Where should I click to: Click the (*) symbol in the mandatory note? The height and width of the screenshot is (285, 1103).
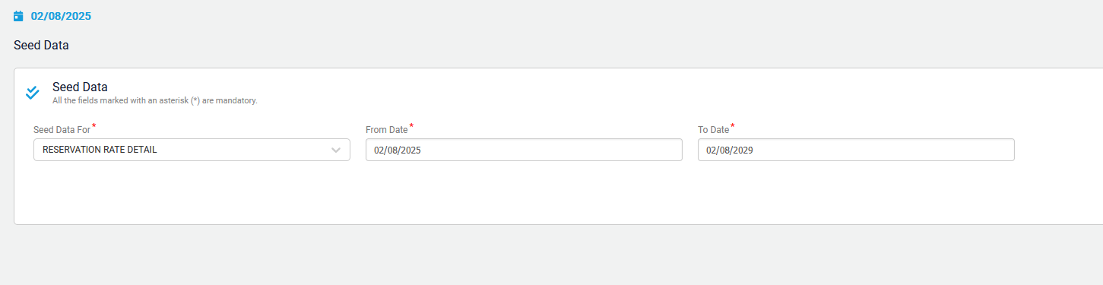pyautogui.click(x=195, y=100)
